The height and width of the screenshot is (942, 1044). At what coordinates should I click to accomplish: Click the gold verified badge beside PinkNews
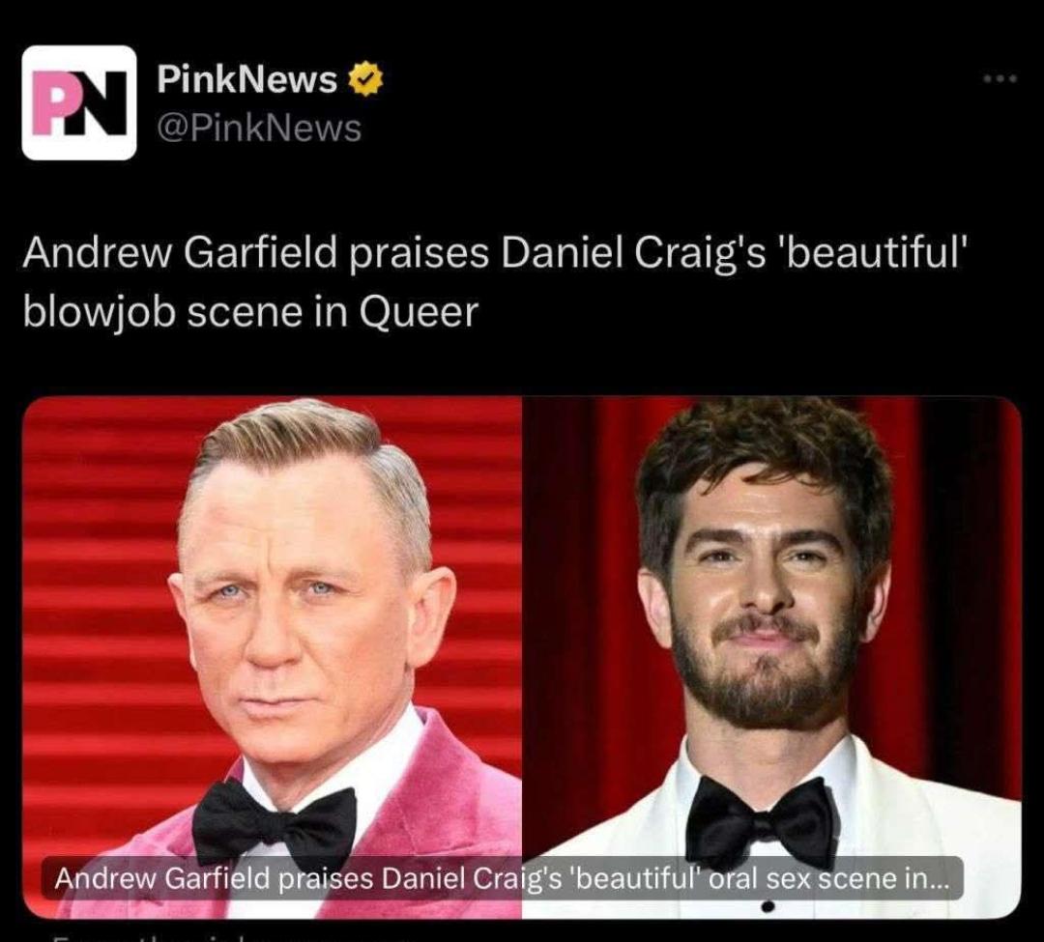[x=366, y=80]
